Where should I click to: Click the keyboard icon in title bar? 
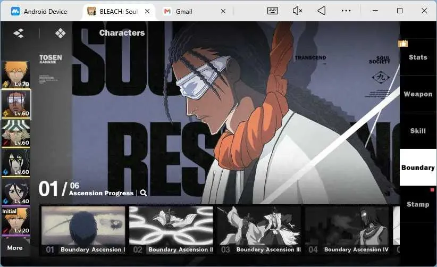(272, 11)
